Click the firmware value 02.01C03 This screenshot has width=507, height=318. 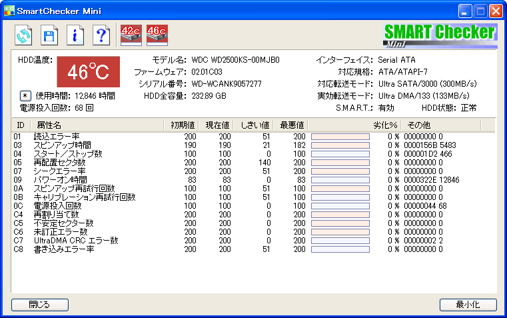pos(207,72)
